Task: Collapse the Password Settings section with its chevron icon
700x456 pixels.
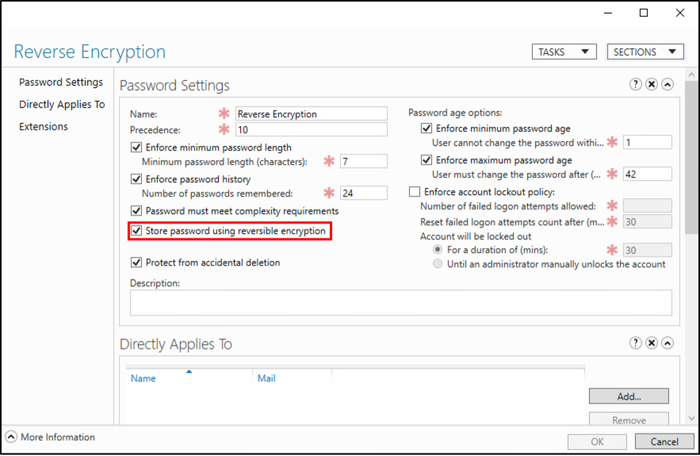Action: (667, 84)
